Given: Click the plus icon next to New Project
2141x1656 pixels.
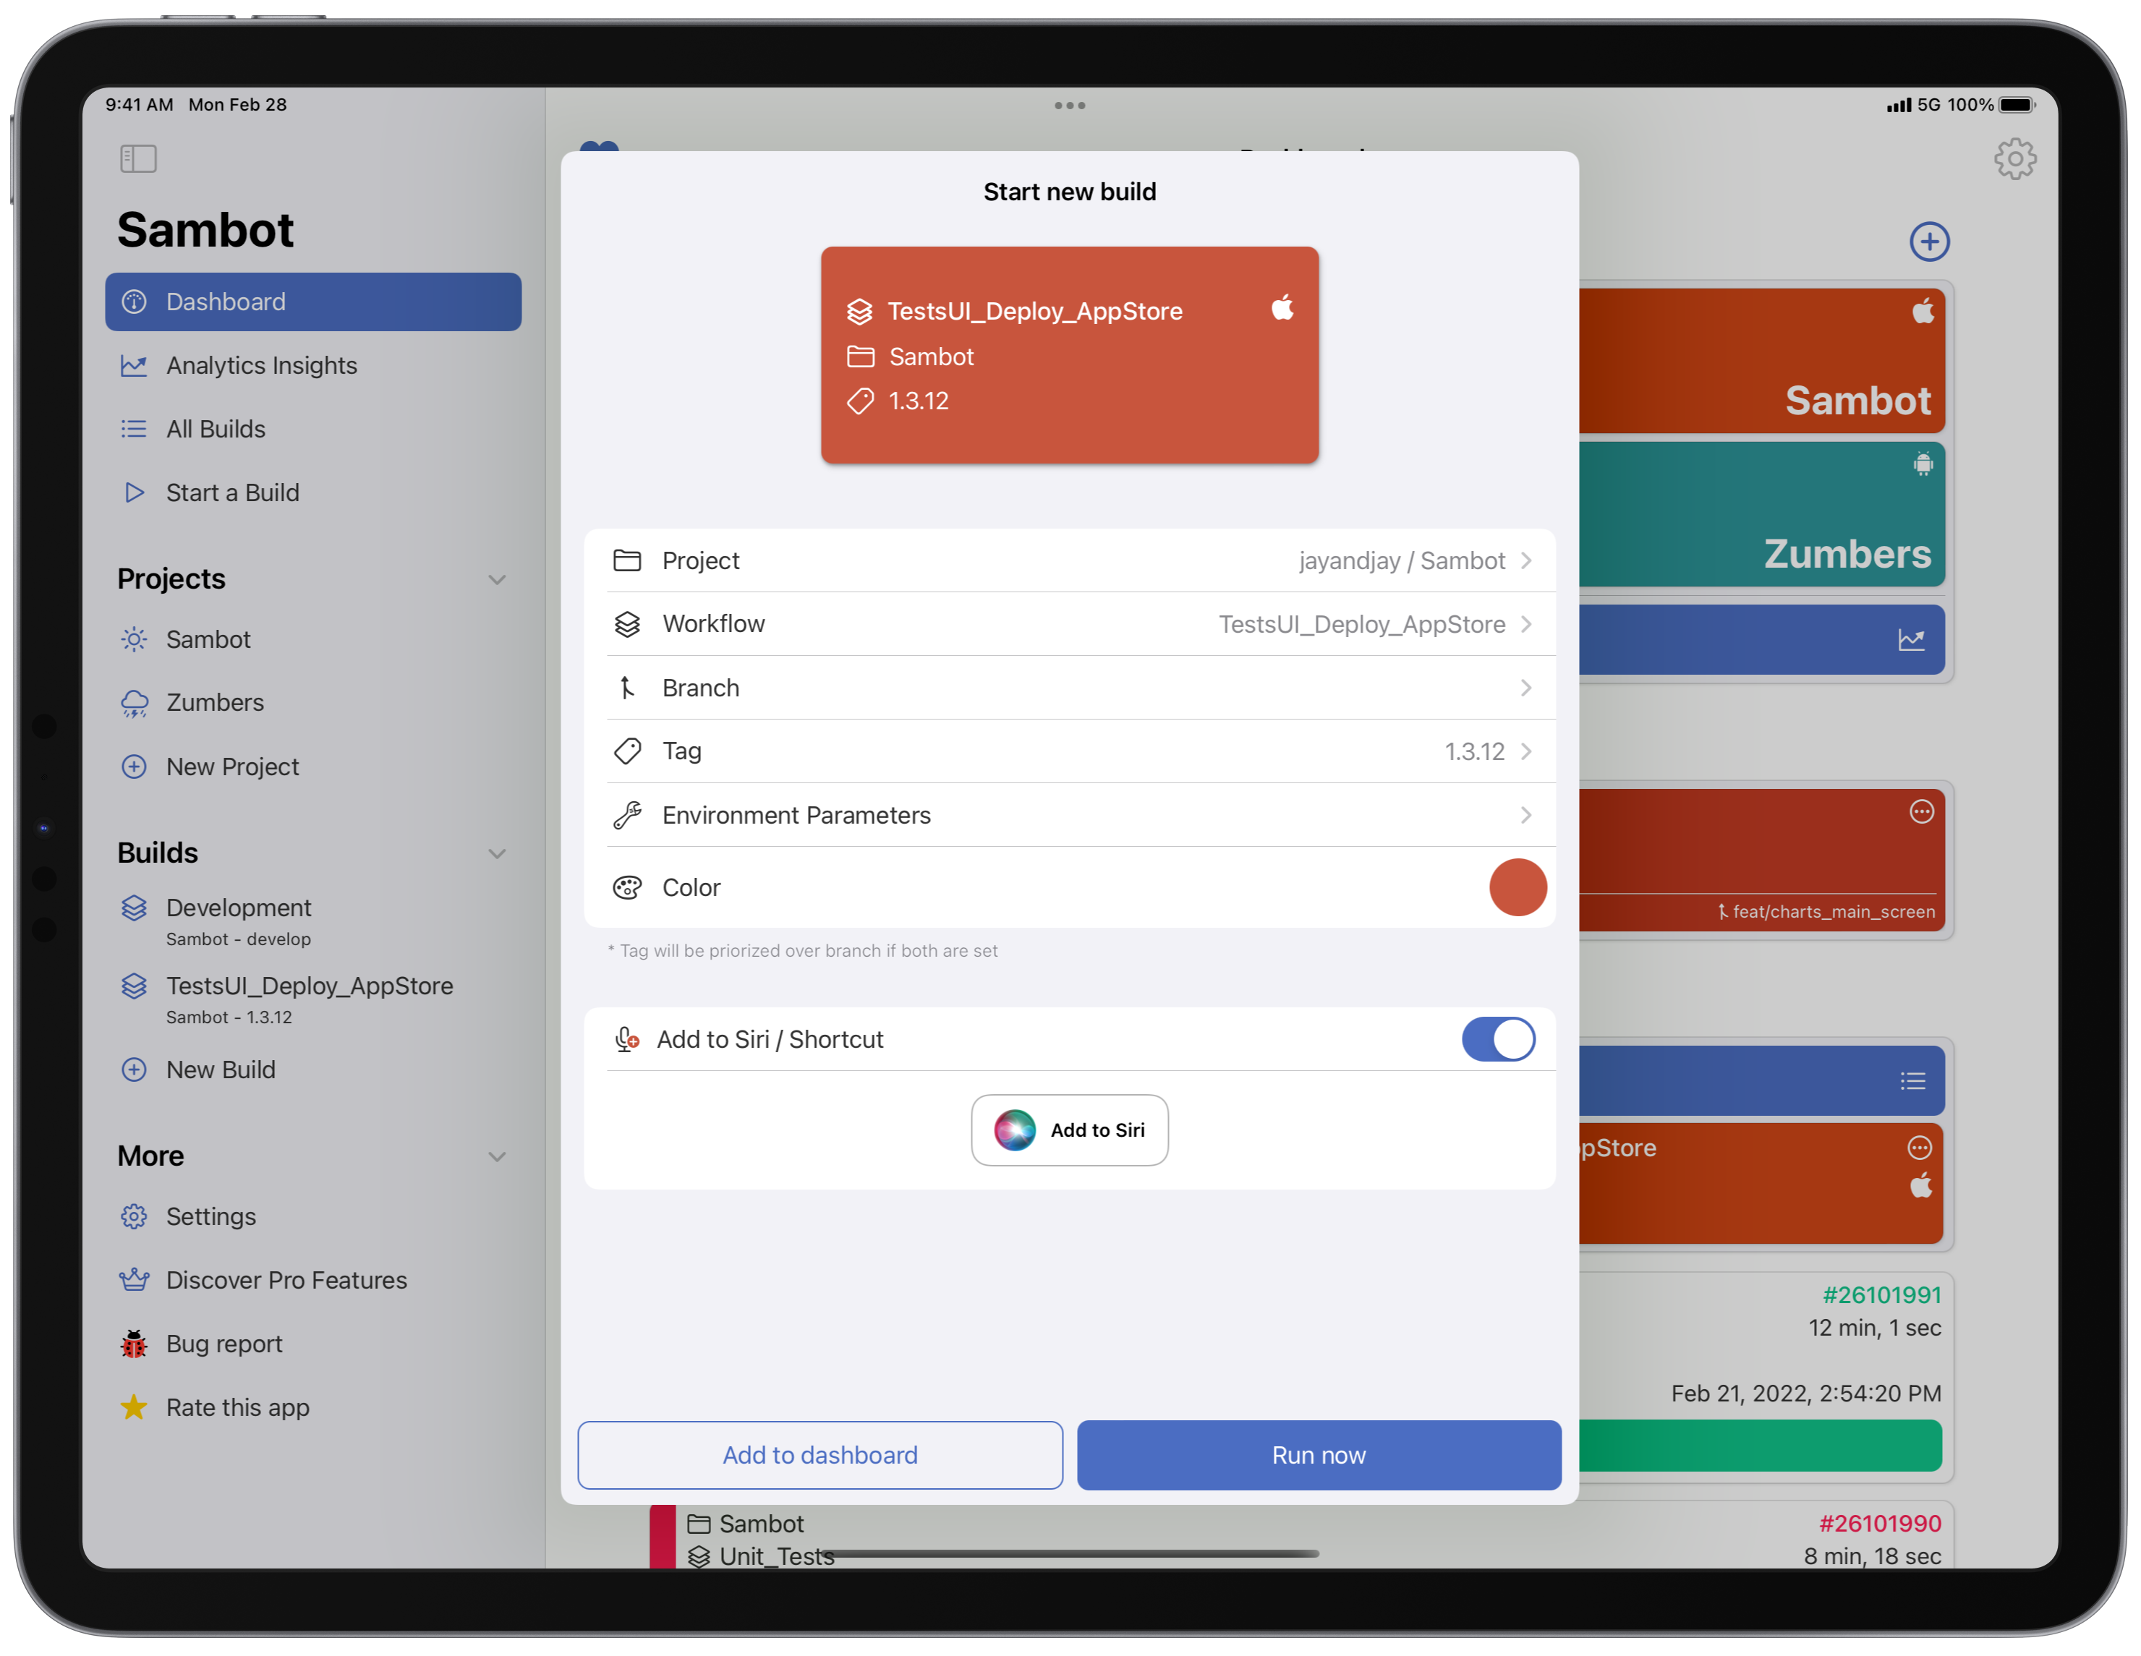Looking at the screenshot, I should pyautogui.click(x=133, y=767).
